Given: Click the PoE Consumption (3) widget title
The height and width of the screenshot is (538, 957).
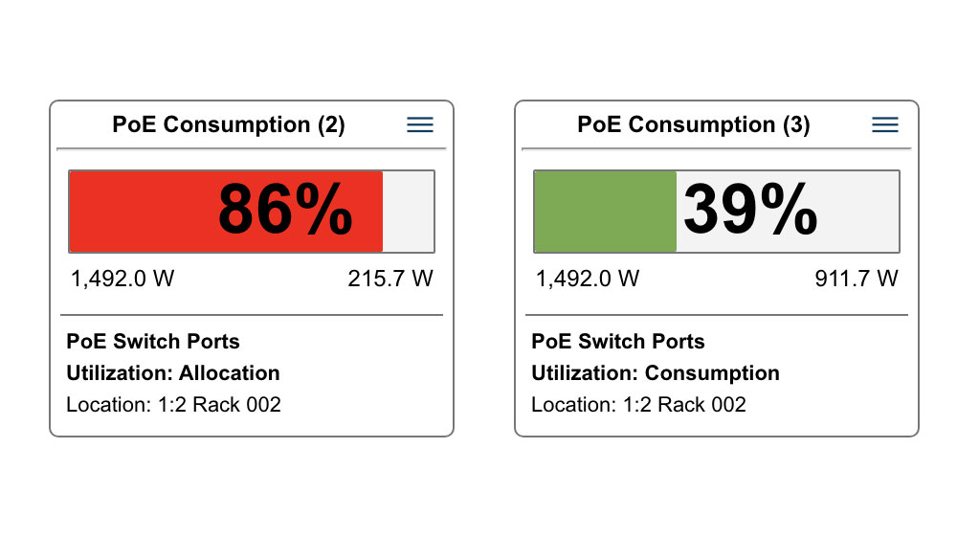Looking at the screenshot, I should pos(694,125).
